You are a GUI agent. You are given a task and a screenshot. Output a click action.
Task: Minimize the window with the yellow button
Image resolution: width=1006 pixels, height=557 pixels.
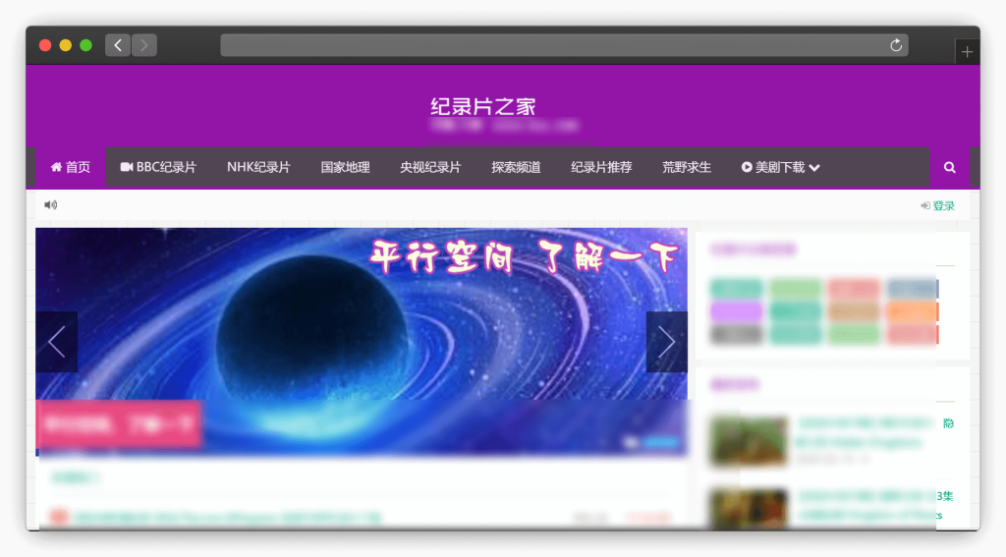click(66, 45)
